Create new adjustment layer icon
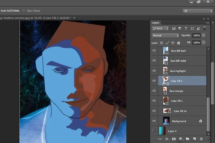The width and height of the screenshot is (215, 143). [x=181, y=139]
